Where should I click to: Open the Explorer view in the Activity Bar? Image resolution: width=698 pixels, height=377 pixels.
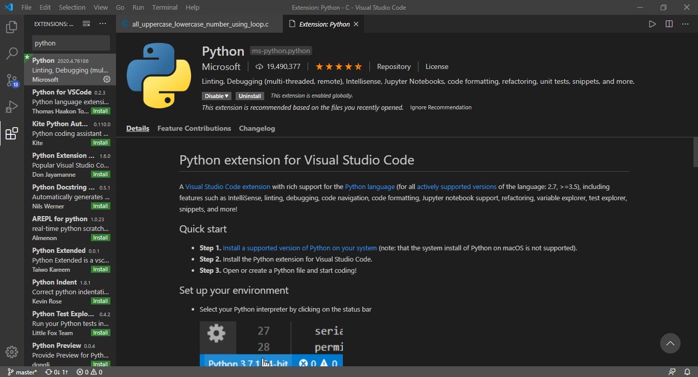pos(11,27)
